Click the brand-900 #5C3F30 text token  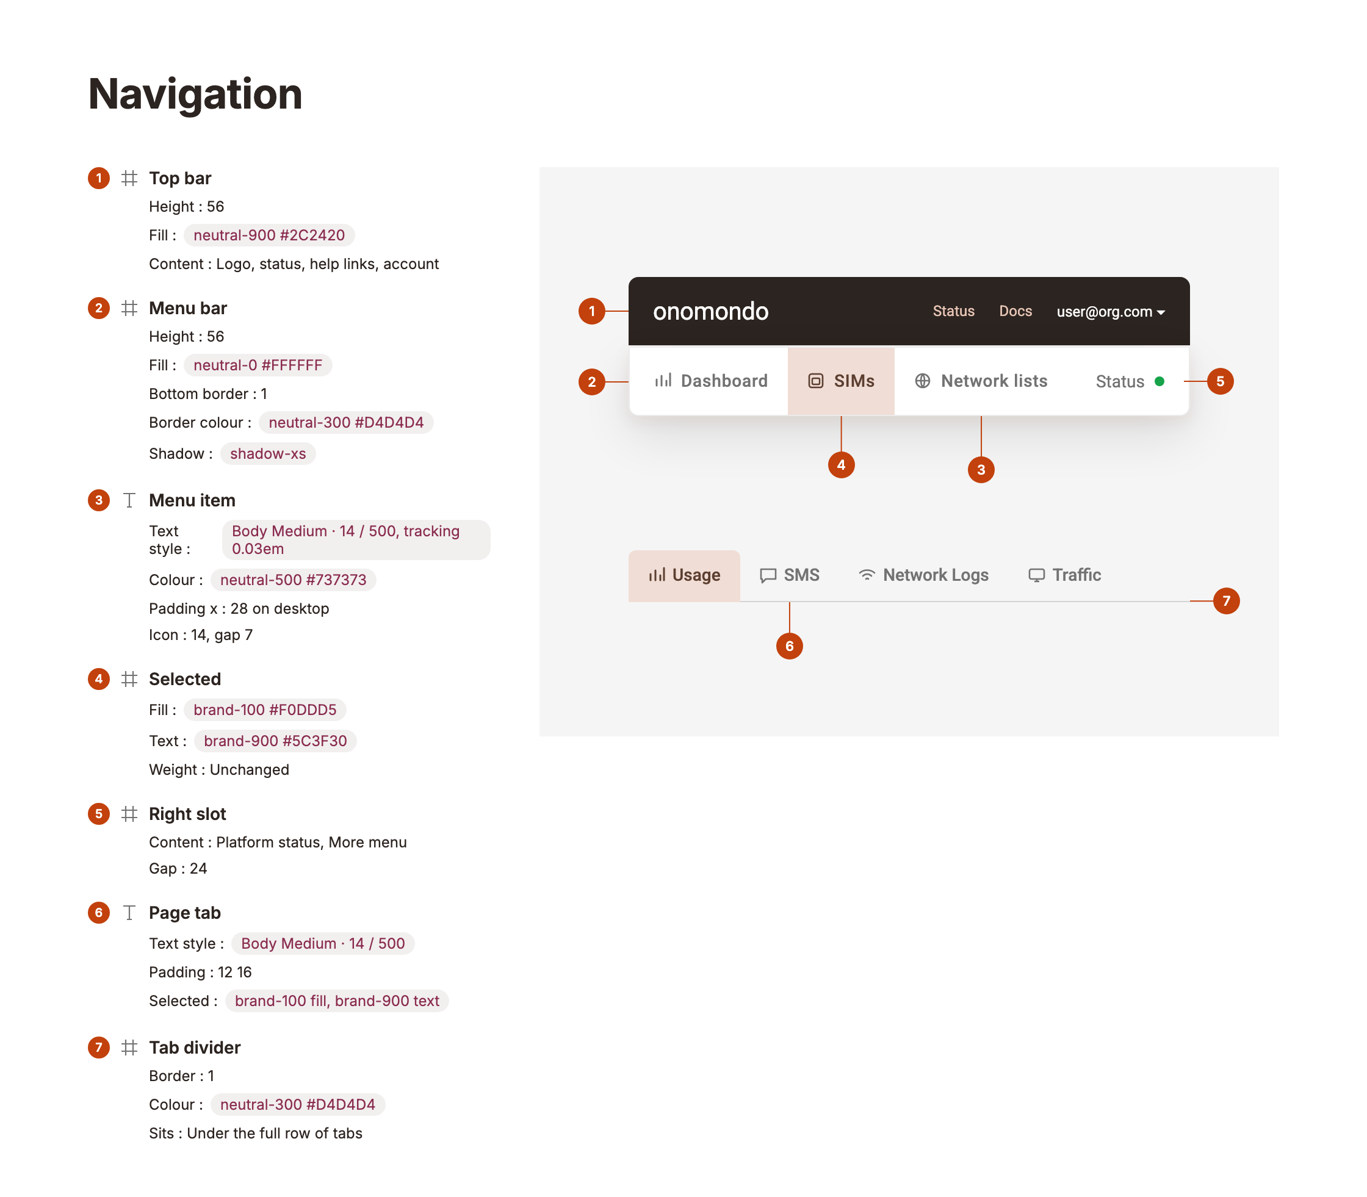click(275, 741)
